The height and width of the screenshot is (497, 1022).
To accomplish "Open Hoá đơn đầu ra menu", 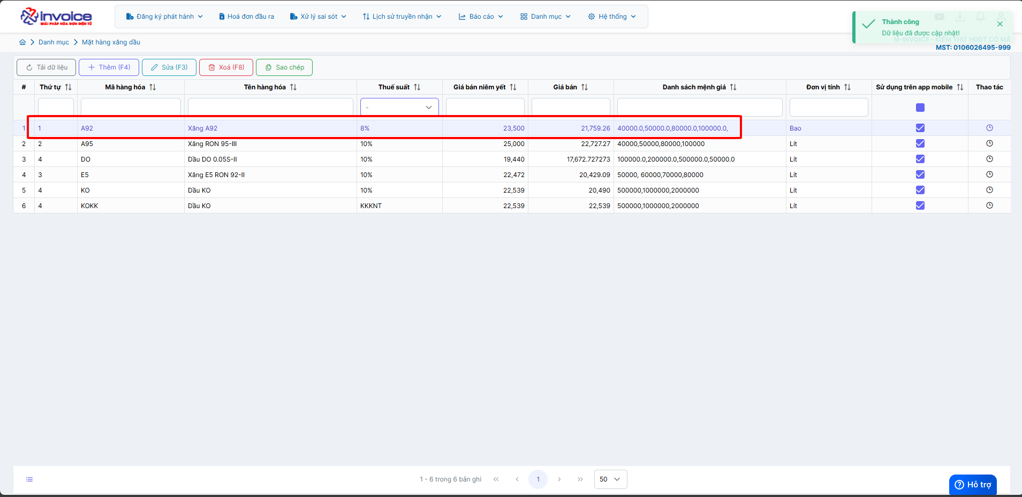I will [x=246, y=17].
